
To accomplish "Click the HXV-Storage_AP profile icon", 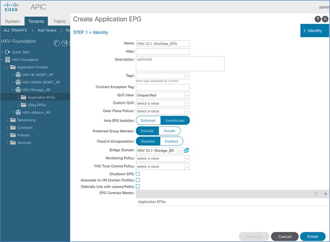I will 18,90.
